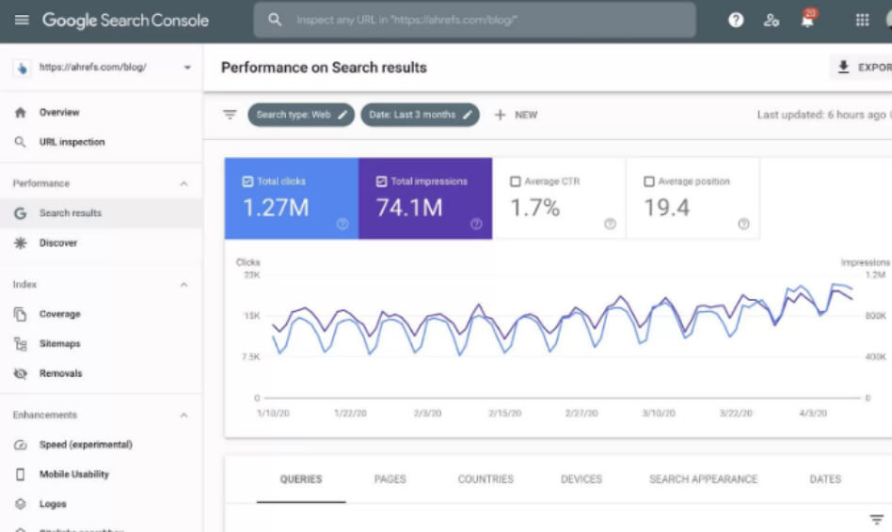
Task: Focus the Inspect any URL search field
Action: coord(474,20)
